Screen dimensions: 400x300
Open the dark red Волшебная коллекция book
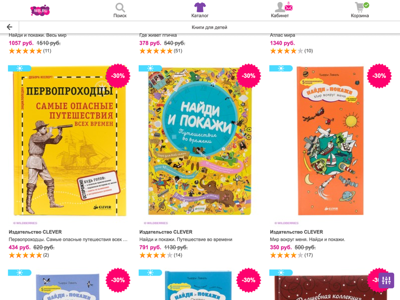click(x=330, y=288)
